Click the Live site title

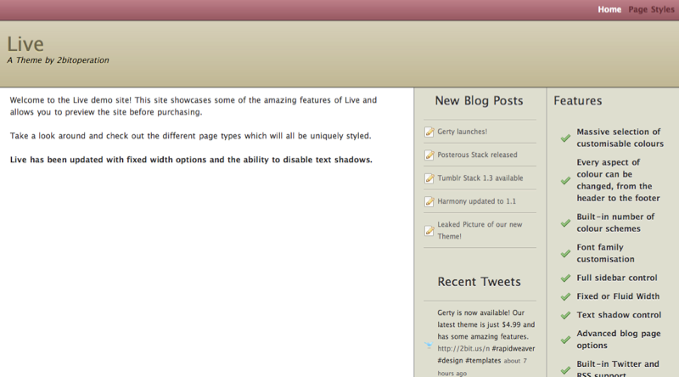pyautogui.click(x=25, y=44)
